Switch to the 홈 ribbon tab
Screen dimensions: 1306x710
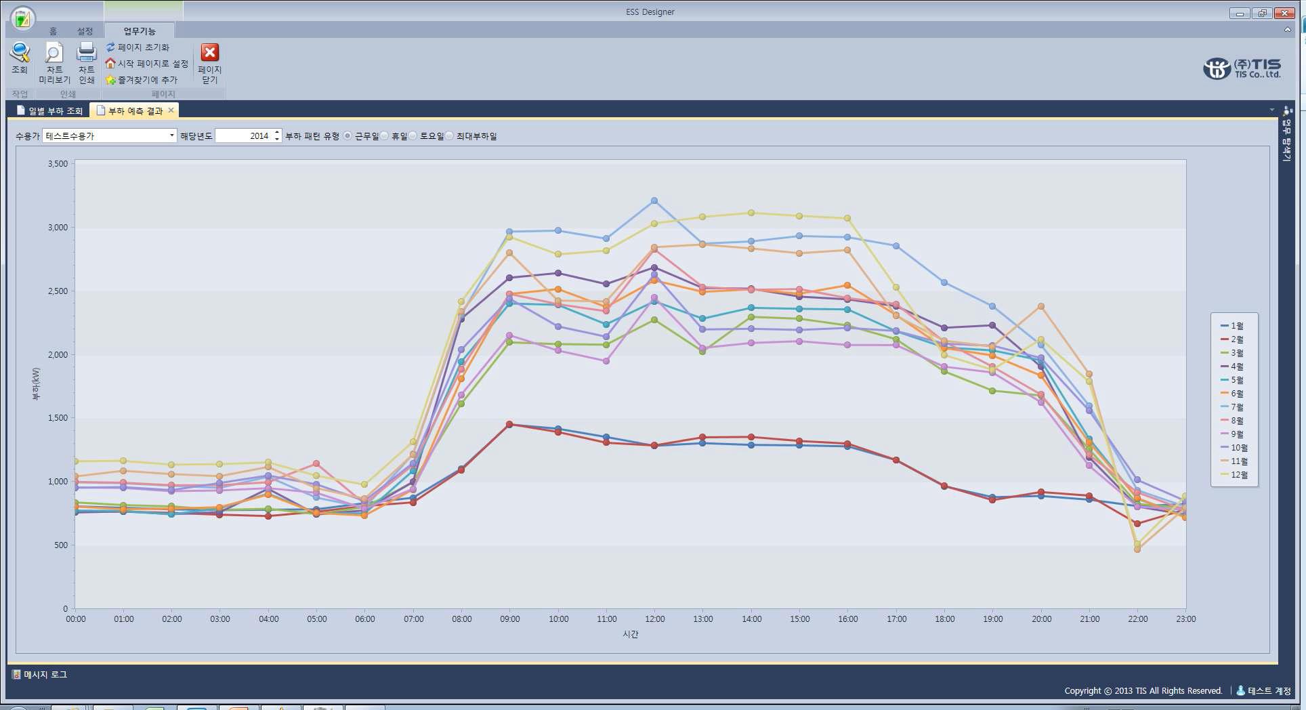53,31
